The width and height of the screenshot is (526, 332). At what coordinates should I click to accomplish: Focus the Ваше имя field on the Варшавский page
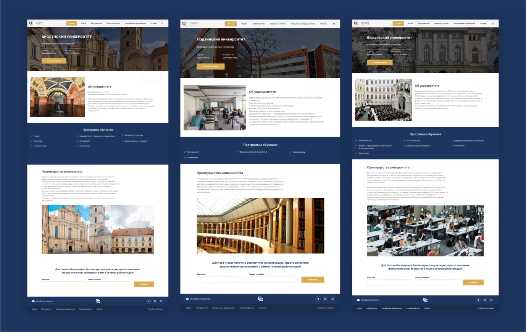390,282
